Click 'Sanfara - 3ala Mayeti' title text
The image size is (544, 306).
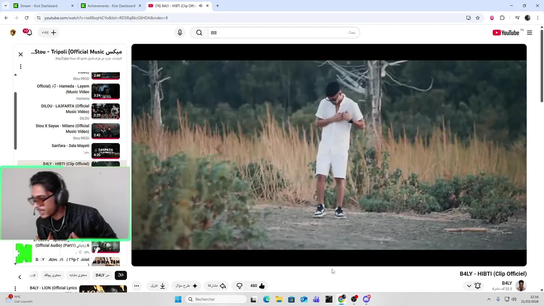point(71,146)
